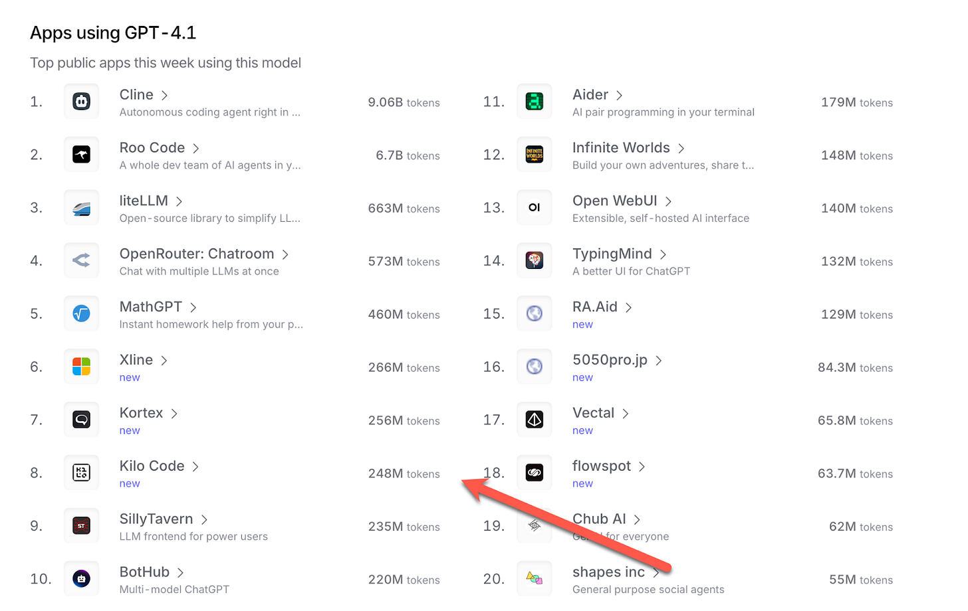Viewport: 968px width, 611px height.
Task: Click the OpenRouter Chatroom app icon
Action: (81, 260)
